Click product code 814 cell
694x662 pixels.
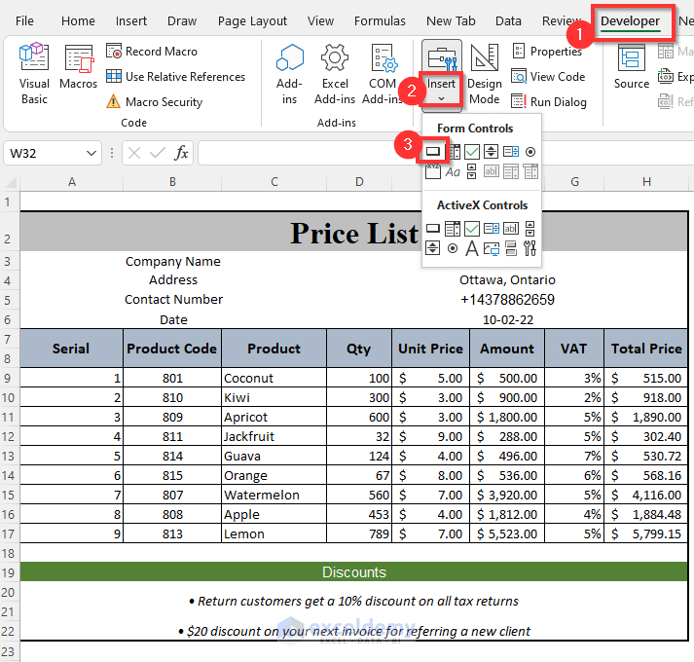pos(172,456)
